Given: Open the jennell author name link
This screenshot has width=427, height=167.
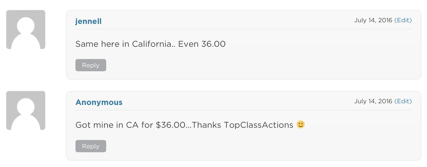Looking at the screenshot, I should 88,21.
